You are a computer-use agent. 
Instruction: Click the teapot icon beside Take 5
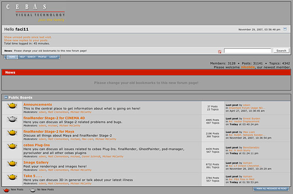tap(12, 177)
